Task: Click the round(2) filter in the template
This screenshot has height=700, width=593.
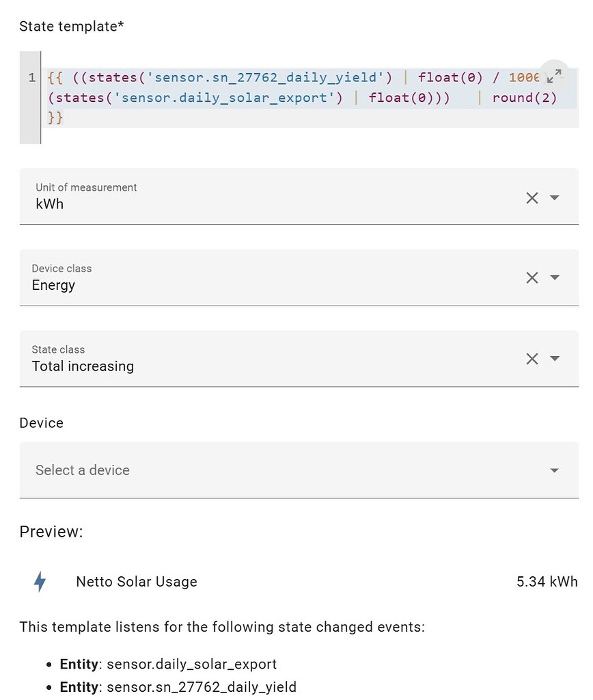Action: coord(525,98)
